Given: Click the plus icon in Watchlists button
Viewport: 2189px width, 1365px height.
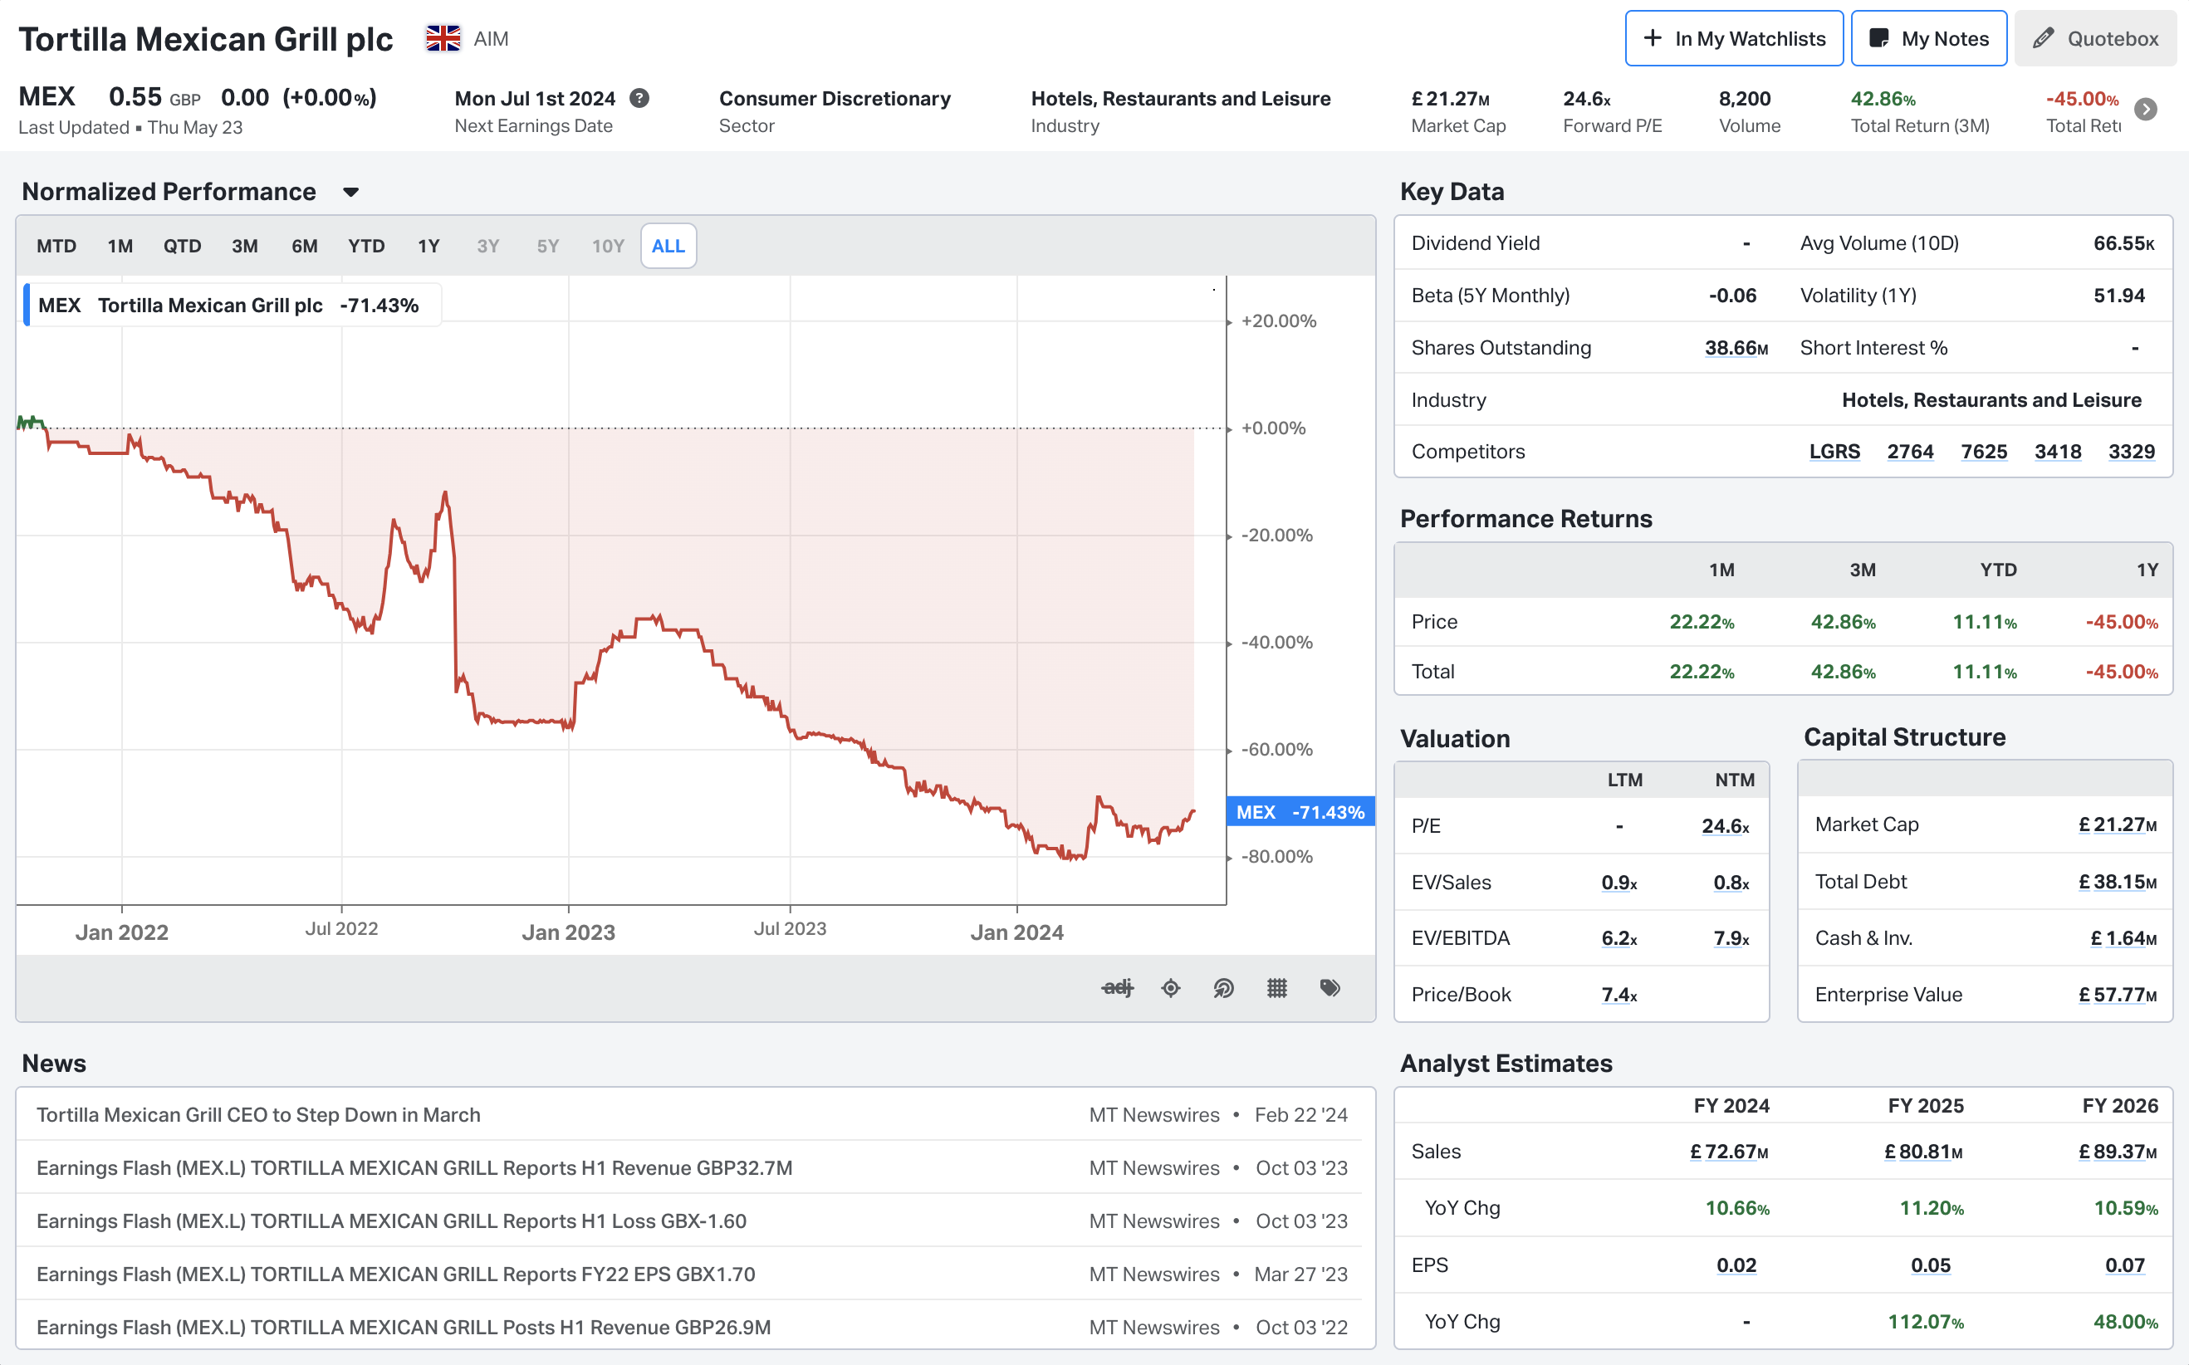Looking at the screenshot, I should 1652,38.
